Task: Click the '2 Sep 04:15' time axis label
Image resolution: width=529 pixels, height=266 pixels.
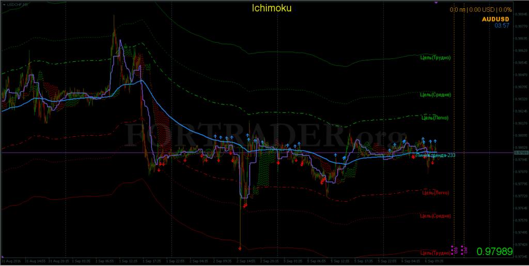Action: coord(198,261)
